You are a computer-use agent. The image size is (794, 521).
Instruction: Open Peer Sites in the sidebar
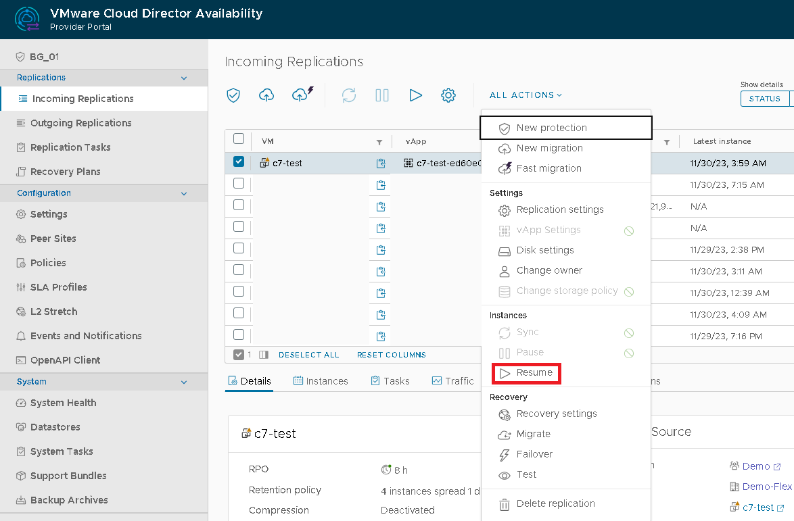53,239
